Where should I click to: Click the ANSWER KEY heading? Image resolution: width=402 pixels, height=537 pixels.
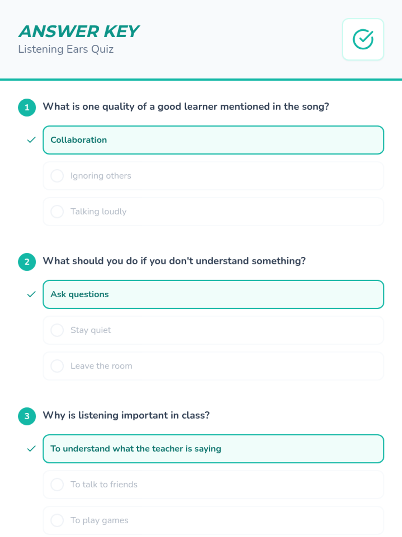click(x=79, y=32)
